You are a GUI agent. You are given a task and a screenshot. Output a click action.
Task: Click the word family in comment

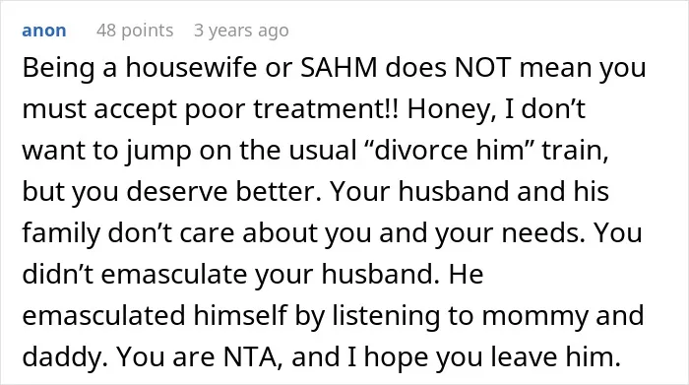pos(61,233)
